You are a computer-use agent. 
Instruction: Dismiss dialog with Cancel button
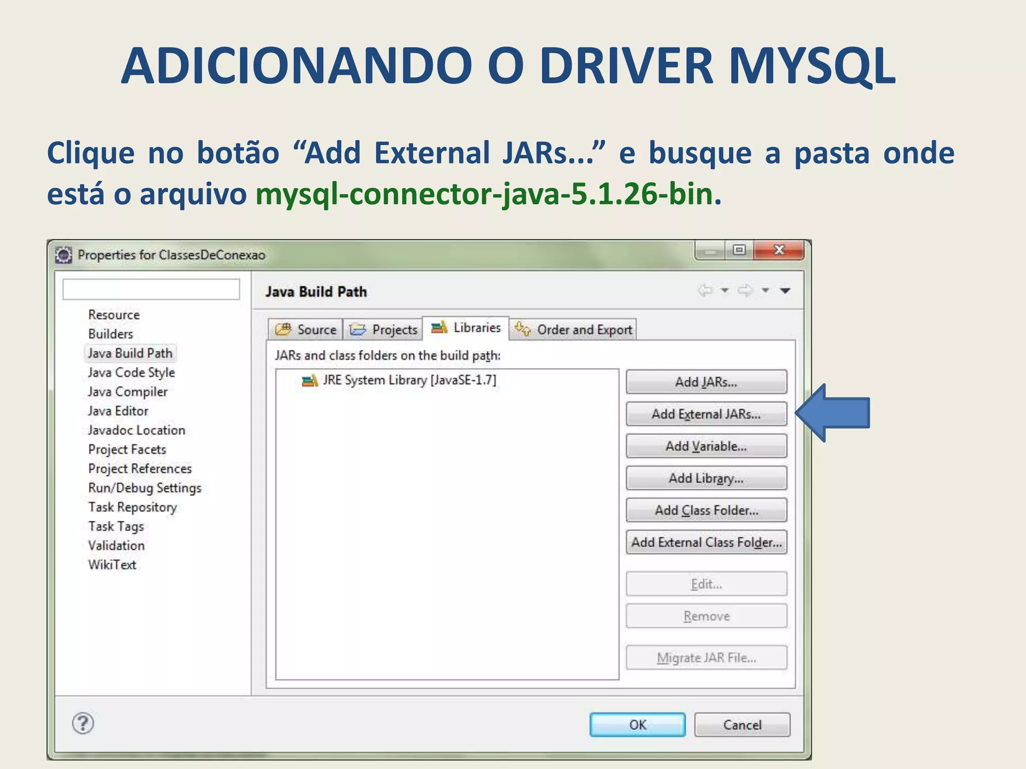coord(742,724)
